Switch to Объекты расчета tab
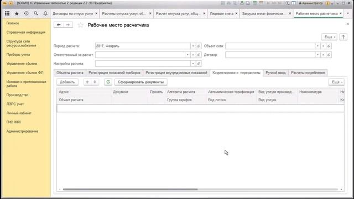Viewport: 354px width, 199px height. coord(70,72)
